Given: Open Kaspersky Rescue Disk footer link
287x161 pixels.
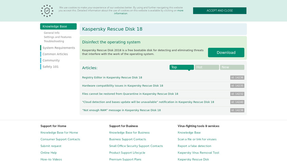Looking at the screenshot, I should tap(193, 159).
